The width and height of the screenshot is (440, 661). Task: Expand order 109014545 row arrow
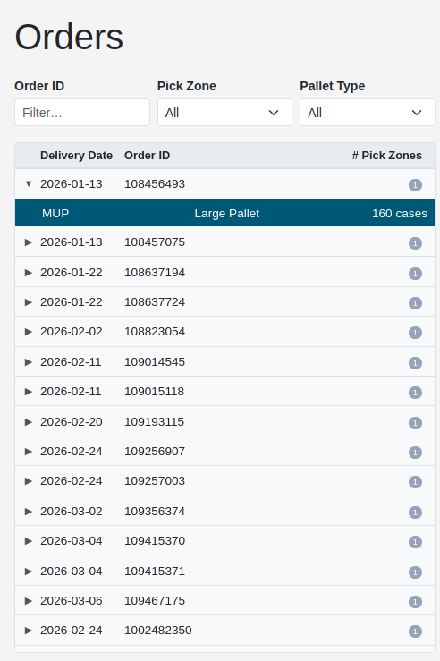click(29, 361)
